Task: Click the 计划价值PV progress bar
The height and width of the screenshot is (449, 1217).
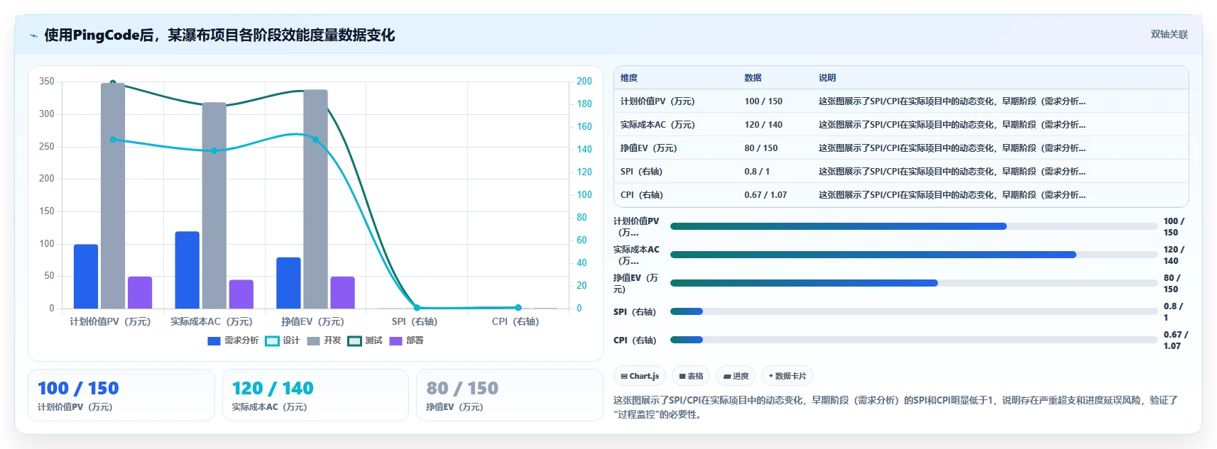Action: (x=914, y=226)
